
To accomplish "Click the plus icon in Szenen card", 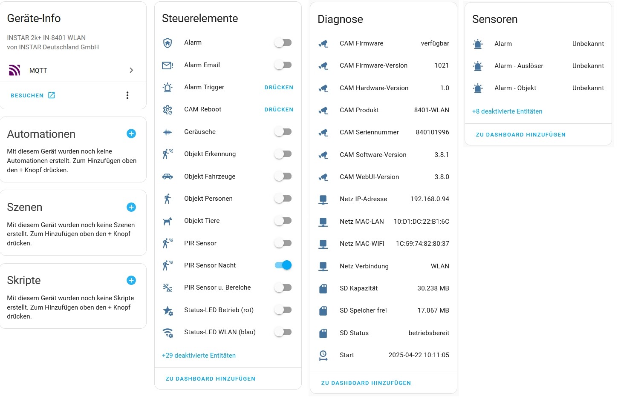I will 131,207.
